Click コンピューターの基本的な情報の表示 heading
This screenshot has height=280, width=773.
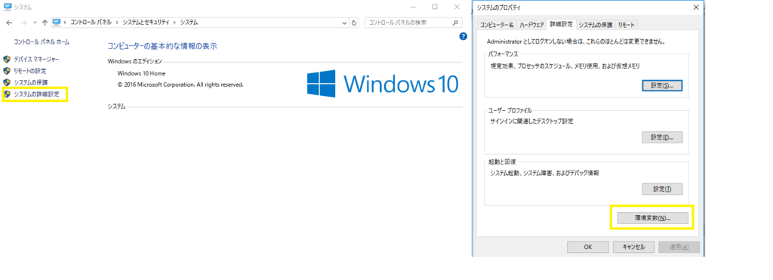[x=162, y=46]
